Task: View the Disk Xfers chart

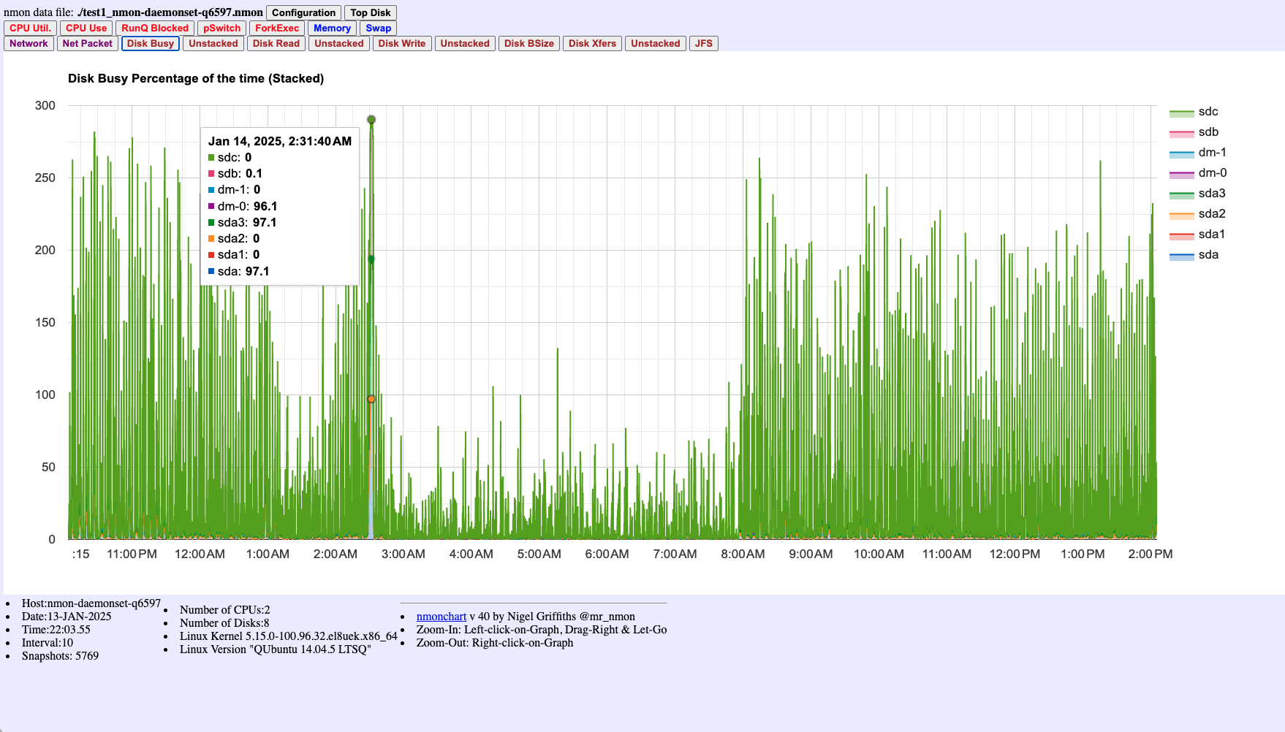Action: pyautogui.click(x=592, y=43)
